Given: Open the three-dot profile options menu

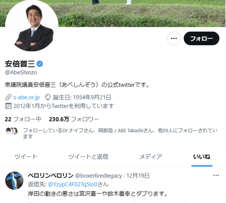Looking at the screenshot, I should click(x=174, y=38).
